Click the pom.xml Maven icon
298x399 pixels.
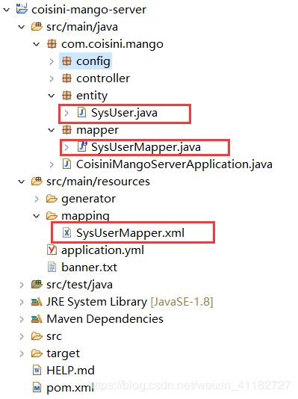pyautogui.click(x=37, y=388)
